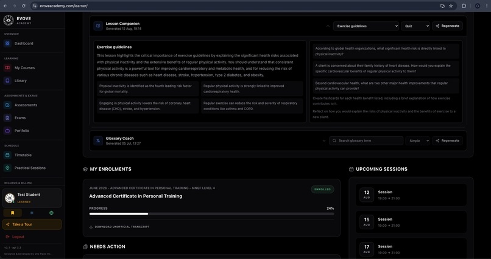This screenshot has width=491, height=259.
Task: Click the site information icon in address bar
Action: coord(35,6)
